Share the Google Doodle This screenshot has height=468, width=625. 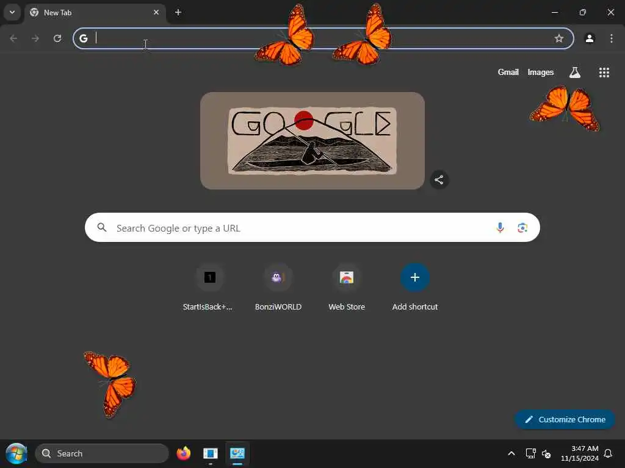(439, 180)
